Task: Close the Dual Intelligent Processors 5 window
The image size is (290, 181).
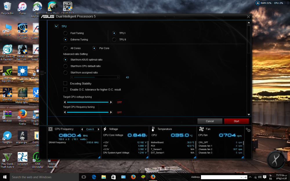Action: coord(249,17)
